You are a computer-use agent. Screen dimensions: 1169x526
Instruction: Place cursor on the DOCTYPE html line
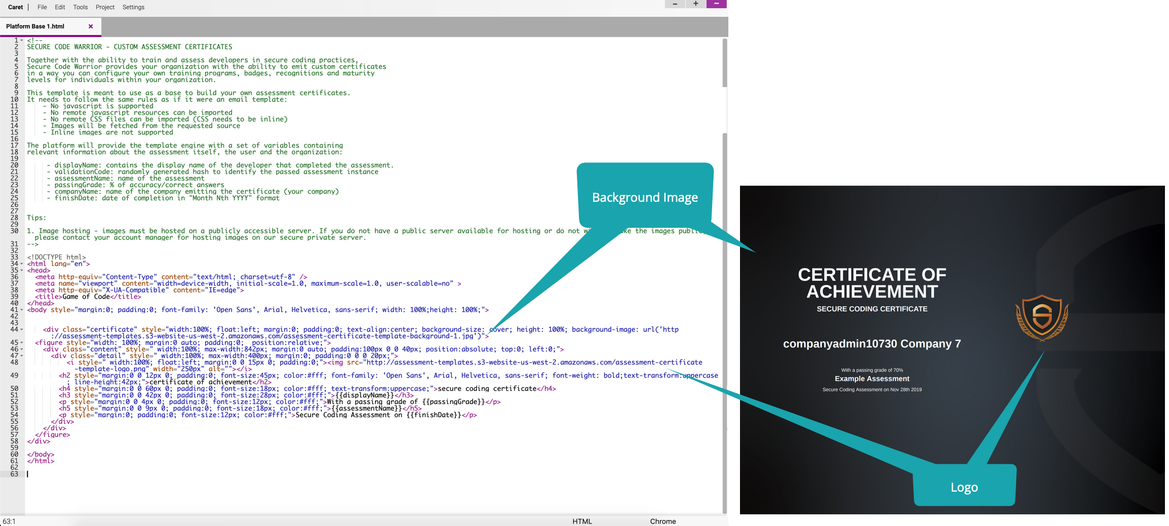click(x=56, y=257)
